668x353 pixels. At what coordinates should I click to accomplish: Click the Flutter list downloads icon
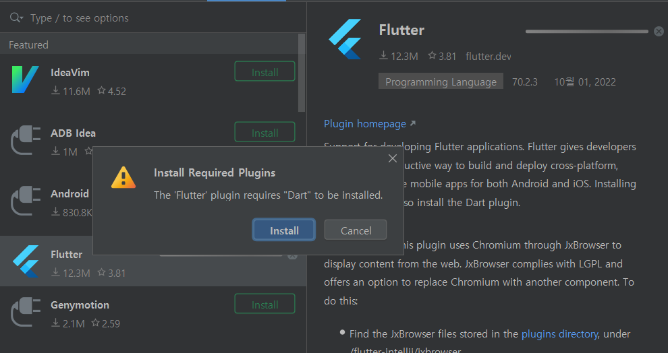55,272
